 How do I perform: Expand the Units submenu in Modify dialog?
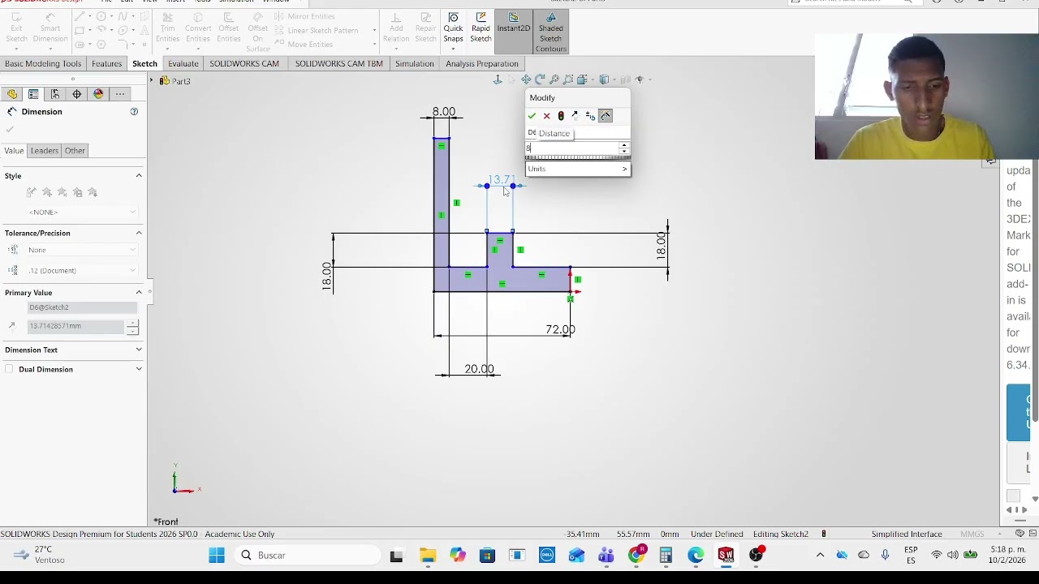pos(578,169)
